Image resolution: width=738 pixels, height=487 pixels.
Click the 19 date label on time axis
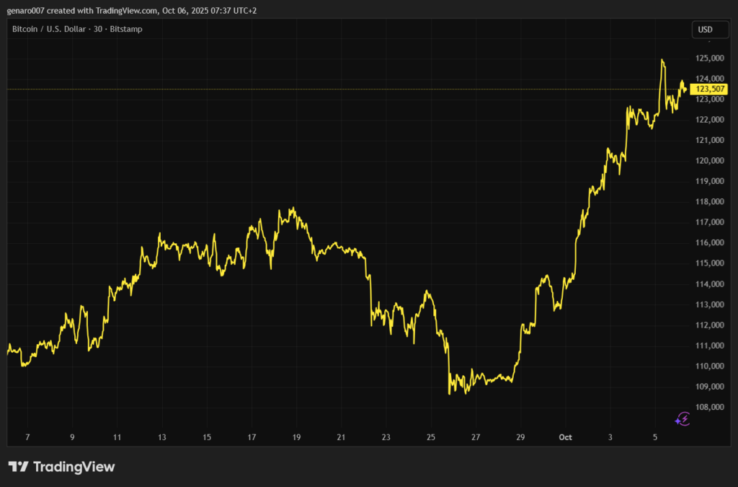click(x=296, y=437)
